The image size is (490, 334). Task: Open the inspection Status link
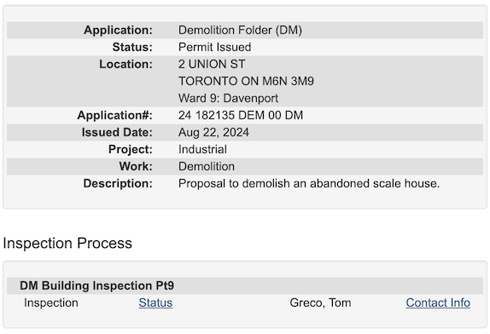(155, 302)
